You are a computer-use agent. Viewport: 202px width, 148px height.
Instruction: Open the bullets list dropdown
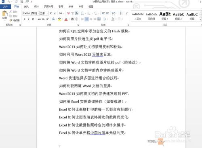point(86,13)
